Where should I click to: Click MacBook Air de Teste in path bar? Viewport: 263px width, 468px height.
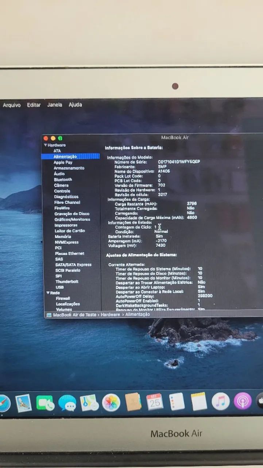[x=75, y=314]
